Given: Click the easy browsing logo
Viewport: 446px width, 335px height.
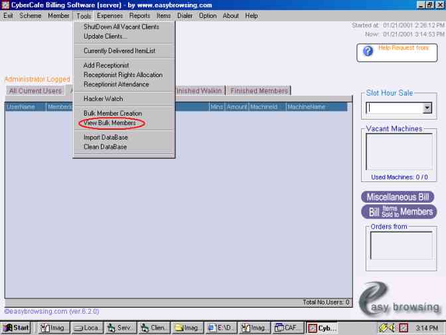Looking at the screenshot, I should 400,299.
